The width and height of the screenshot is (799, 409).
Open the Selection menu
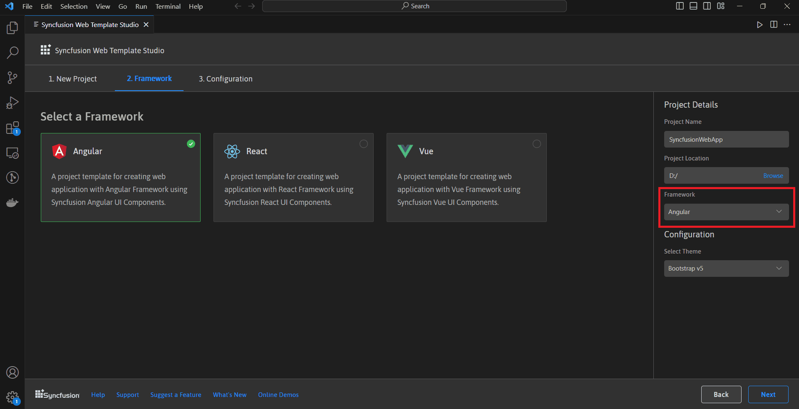click(74, 6)
